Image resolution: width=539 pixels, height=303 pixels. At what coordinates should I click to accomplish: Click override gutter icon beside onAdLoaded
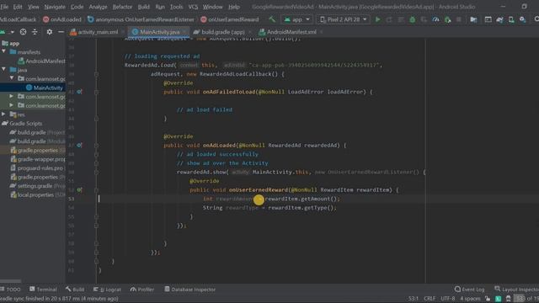[x=79, y=146]
